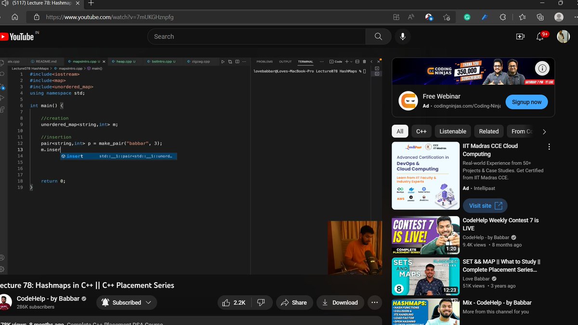Open Extensions puzzle menu
The width and height of the screenshot is (578, 325).
[503, 17]
